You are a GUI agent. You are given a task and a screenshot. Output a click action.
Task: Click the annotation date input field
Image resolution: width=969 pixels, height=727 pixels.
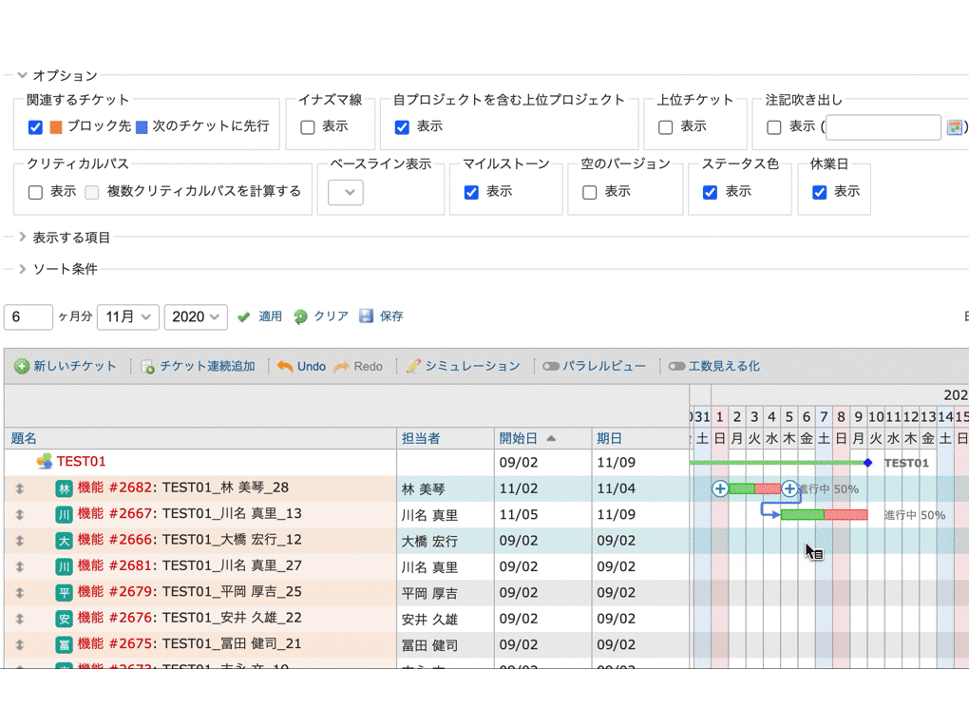pyautogui.click(x=883, y=127)
